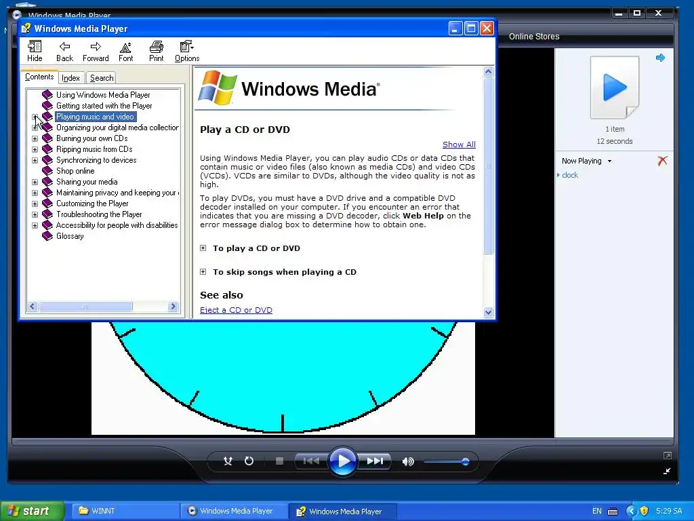
Task: Switch to the Search tab
Action: pos(102,78)
